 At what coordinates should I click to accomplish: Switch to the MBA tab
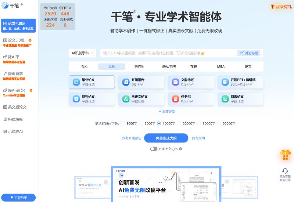pos(220,66)
